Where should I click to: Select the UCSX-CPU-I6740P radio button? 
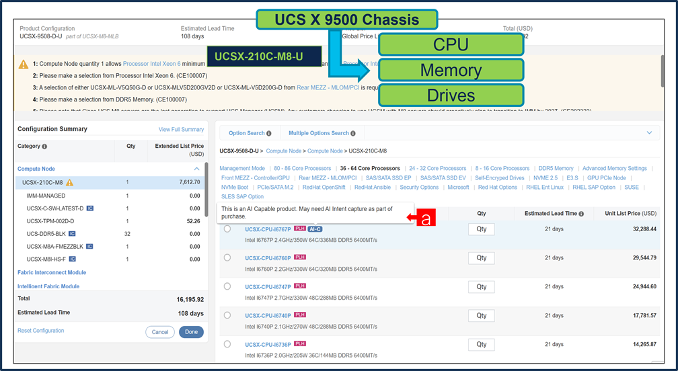tap(227, 315)
